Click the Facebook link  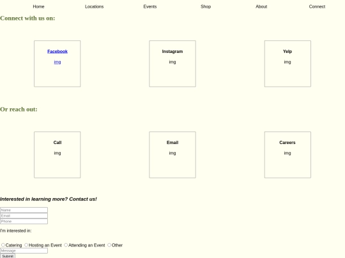[57, 52]
